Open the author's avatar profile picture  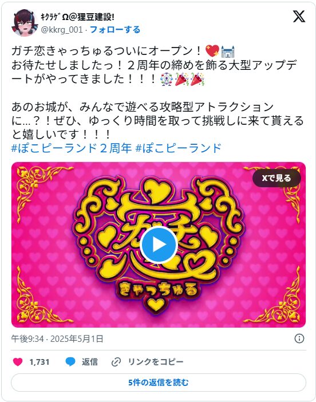[x=25, y=23]
